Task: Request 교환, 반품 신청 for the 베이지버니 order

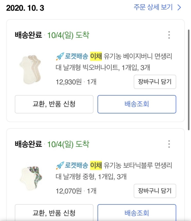Action: point(54,104)
